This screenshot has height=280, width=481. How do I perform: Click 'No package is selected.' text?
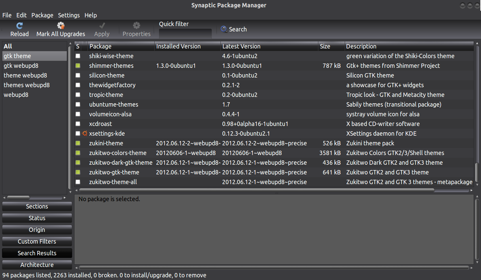coord(109,199)
